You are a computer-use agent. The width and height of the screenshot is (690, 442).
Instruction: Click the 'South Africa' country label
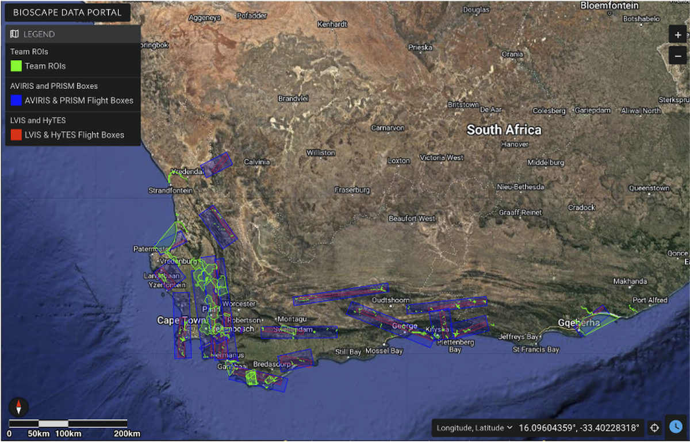click(x=504, y=130)
